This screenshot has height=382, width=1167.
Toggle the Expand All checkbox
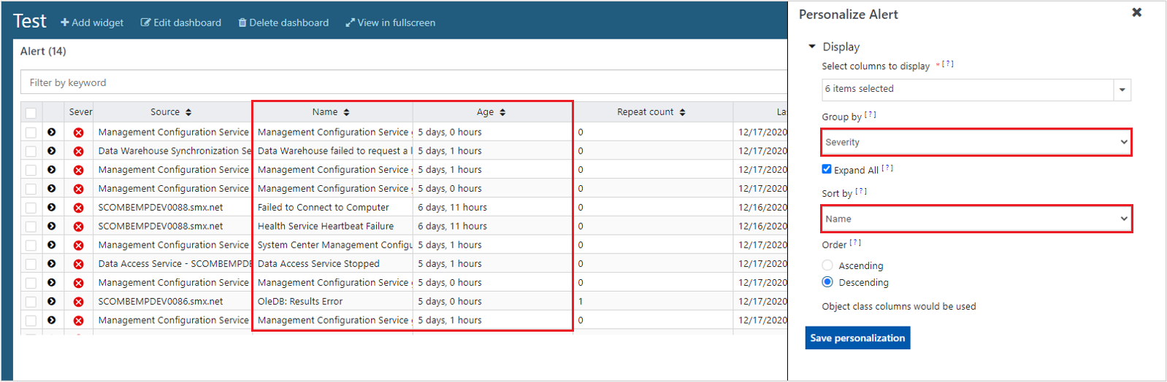827,169
